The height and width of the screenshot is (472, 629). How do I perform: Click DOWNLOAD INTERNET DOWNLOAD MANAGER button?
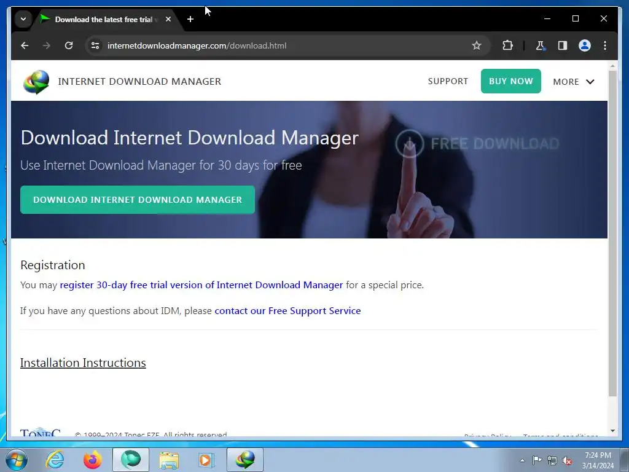[x=138, y=200]
